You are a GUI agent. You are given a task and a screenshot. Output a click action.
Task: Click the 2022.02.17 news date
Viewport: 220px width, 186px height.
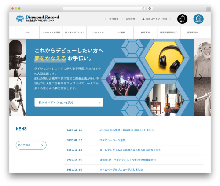74,140
